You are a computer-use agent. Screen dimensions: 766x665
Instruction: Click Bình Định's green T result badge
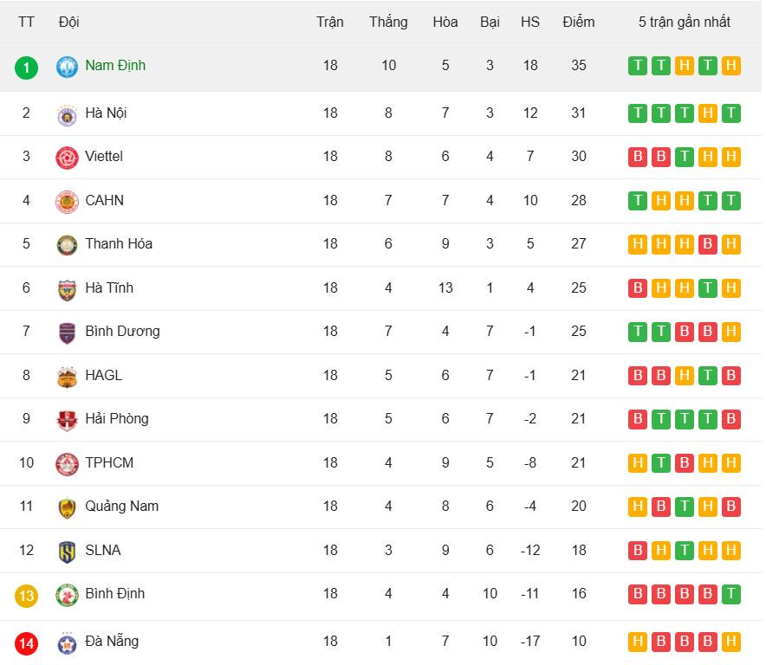click(x=730, y=594)
